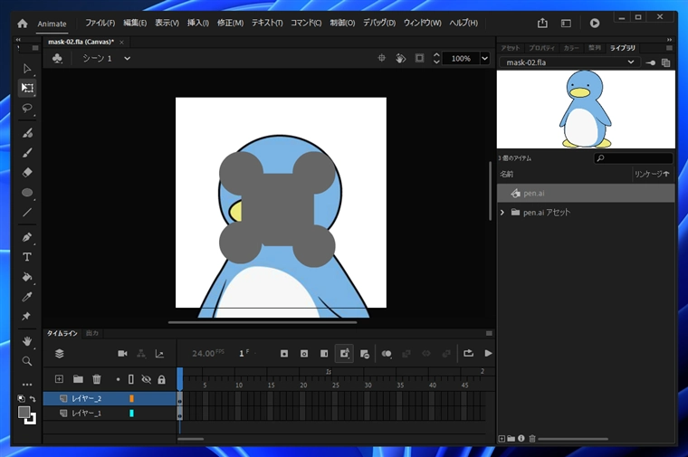688x457 pixels.
Task: Select the Classic Brush tool
Action: point(27,153)
